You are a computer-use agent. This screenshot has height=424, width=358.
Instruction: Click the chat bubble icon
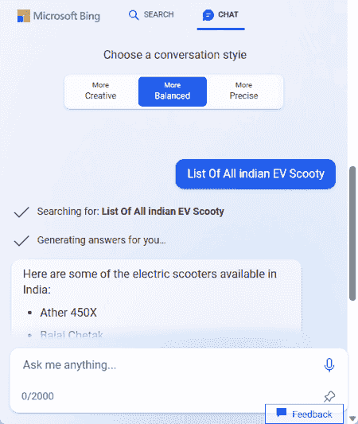pyautogui.click(x=208, y=15)
